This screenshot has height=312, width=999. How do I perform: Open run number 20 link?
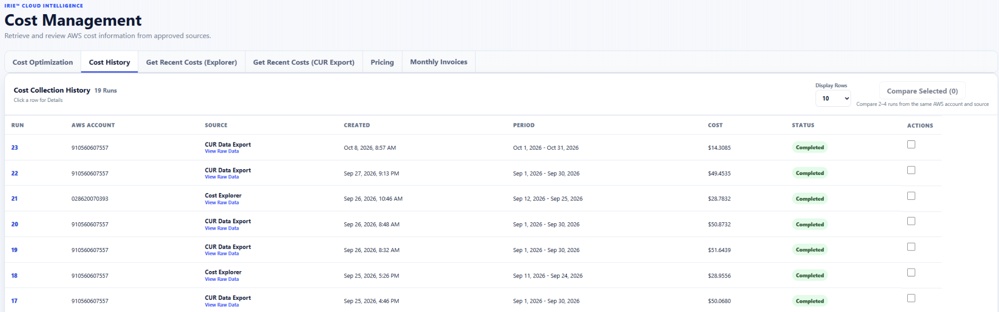pos(15,224)
